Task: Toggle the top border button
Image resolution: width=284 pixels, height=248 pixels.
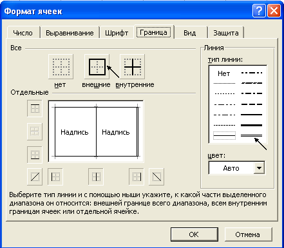Action: click(x=35, y=108)
